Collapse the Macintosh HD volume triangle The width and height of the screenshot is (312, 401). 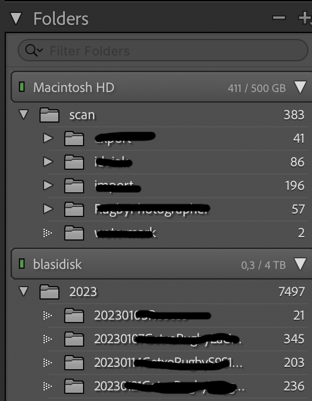(x=300, y=87)
